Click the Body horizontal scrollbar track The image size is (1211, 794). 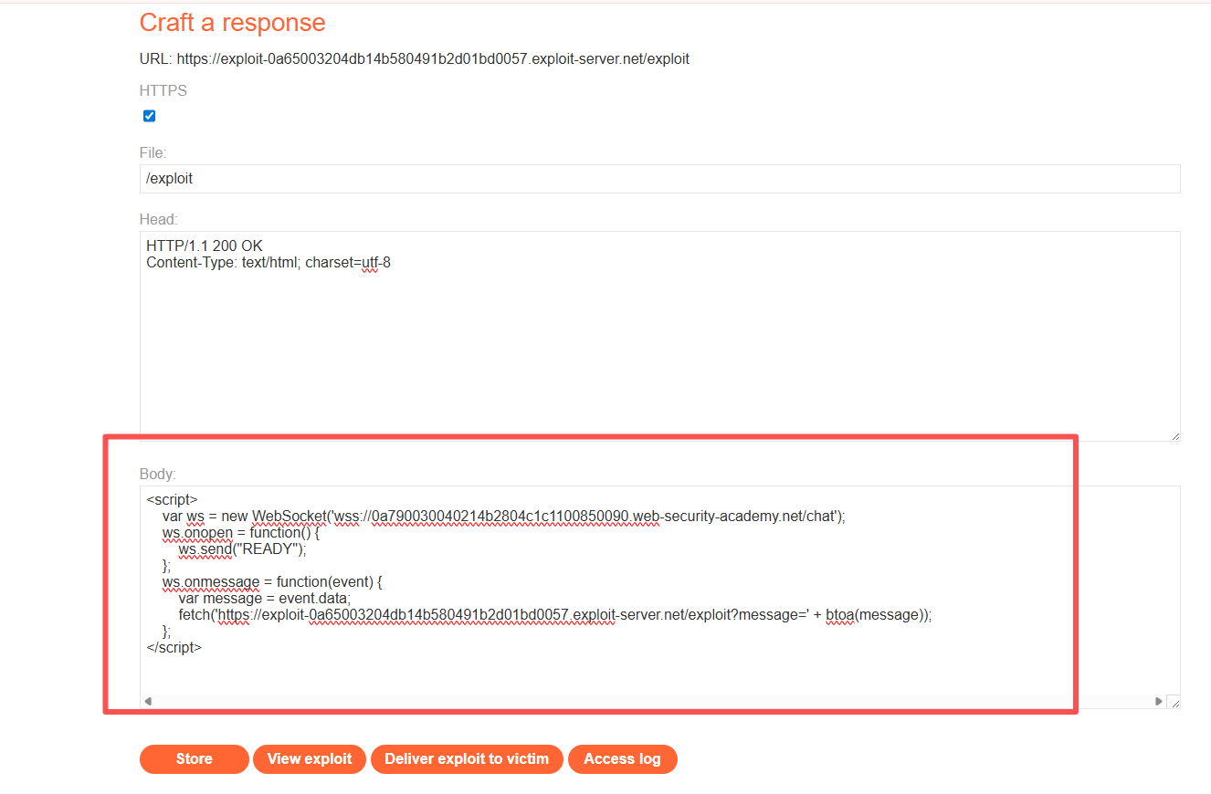pyautogui.click(x=653, y=702)
